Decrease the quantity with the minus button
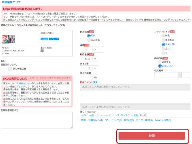 click(101, 50)
